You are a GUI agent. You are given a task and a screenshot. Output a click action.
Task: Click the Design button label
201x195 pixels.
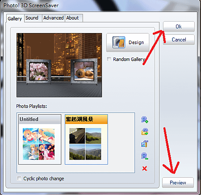click(x=136, y=42)
